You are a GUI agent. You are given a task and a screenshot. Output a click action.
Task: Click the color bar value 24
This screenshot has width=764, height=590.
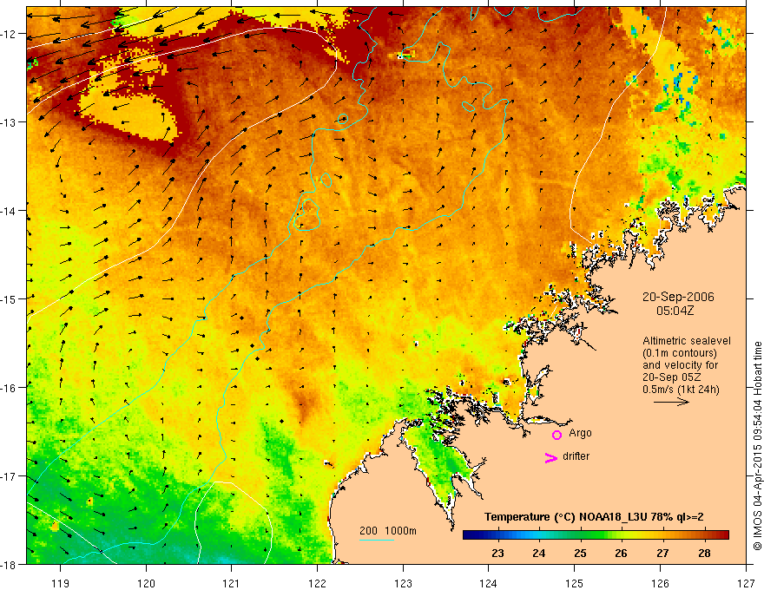coord(538,553)
